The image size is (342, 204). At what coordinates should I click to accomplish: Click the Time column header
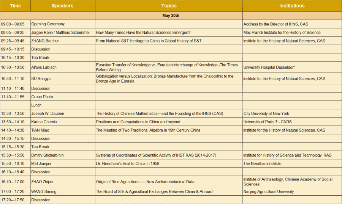tap(15, 6)
